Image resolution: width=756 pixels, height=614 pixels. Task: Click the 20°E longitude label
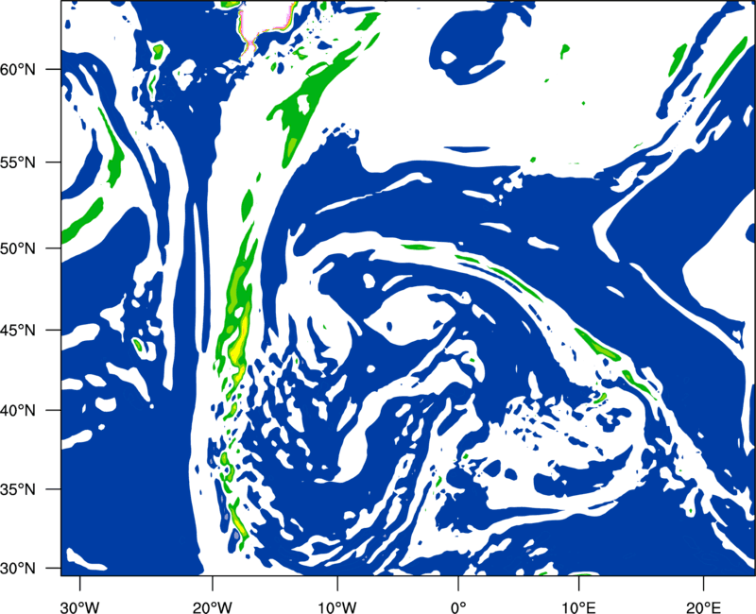tap(703, 607)
